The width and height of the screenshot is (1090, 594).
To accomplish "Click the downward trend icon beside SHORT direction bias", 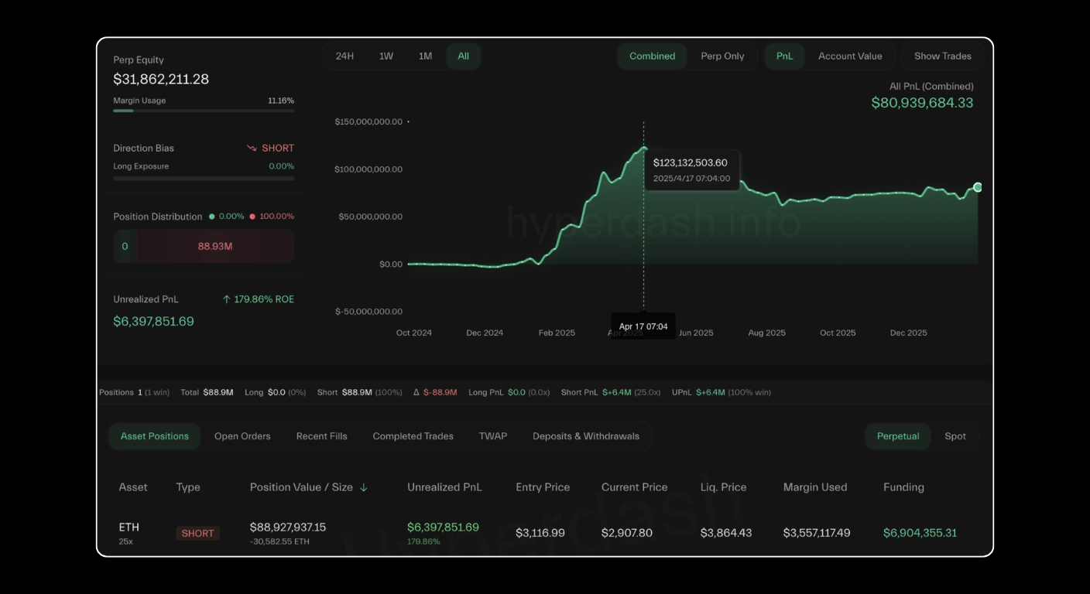I will point(250,147).
